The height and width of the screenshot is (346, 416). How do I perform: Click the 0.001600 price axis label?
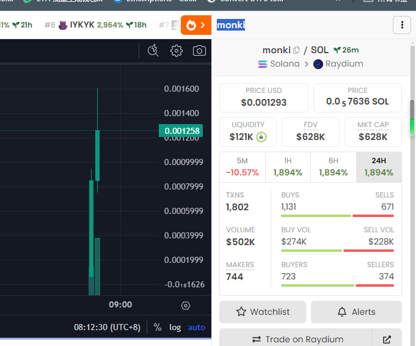[x=181, y=89]
